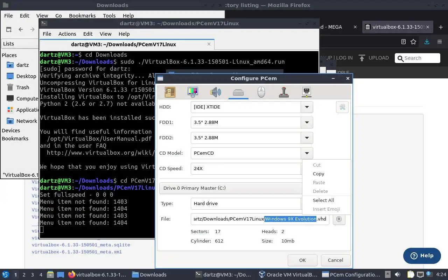The width and height of the screenshot is (448, 280).
Task: Expand the FDD2 drive type dropdown
Action: click(x=307, y=138)
